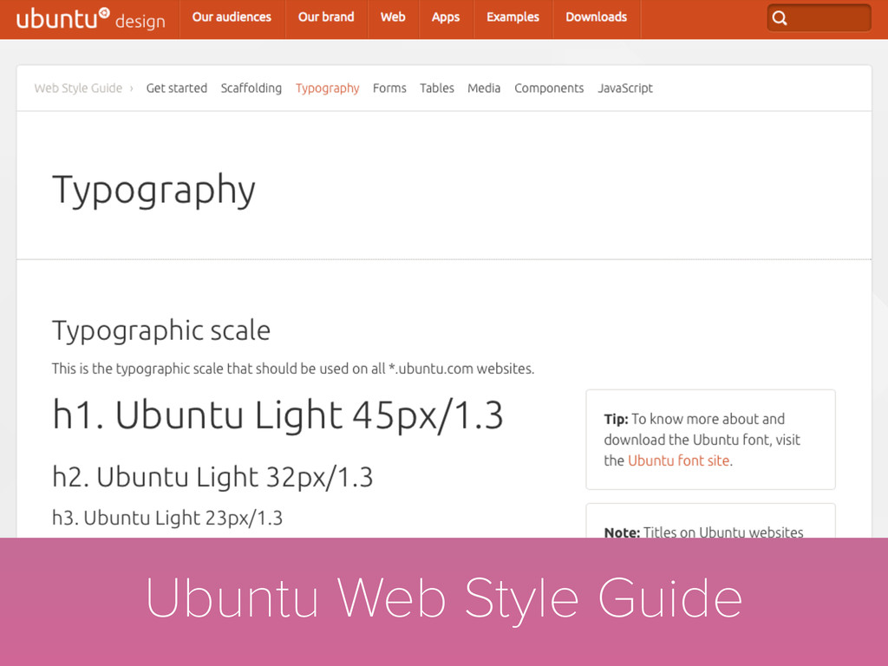
Task: Switch to the Get started tab
Action: (177, 88)
